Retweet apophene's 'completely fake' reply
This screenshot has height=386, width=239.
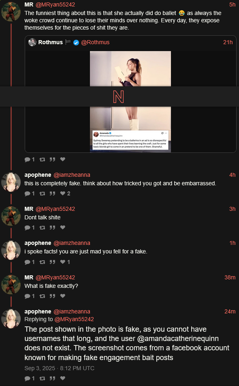42,194
